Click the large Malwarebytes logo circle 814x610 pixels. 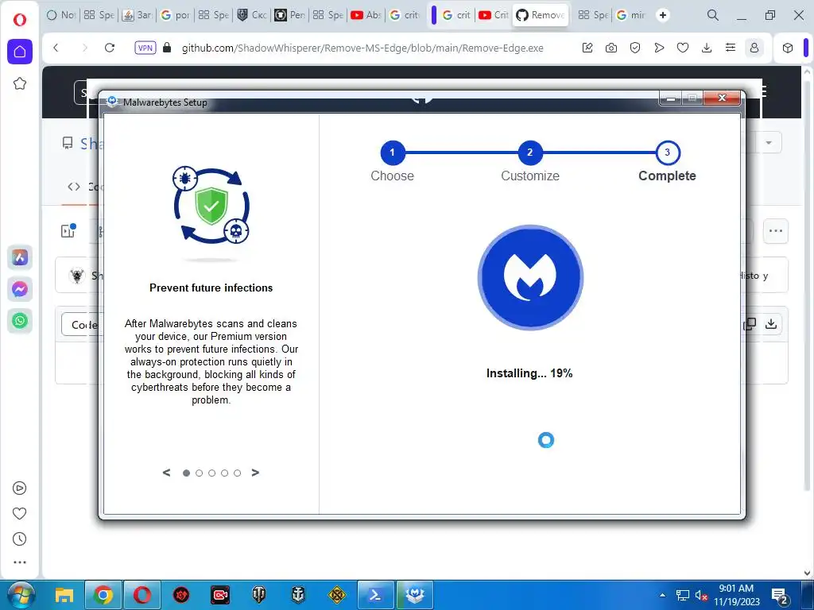click(530, 277)
